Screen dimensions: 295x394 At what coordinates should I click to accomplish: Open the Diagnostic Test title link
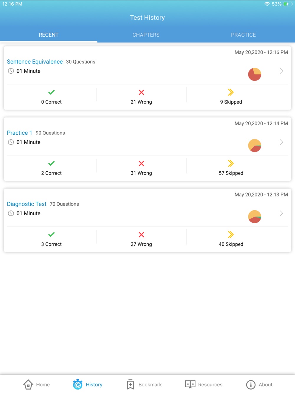click(27, 204)
